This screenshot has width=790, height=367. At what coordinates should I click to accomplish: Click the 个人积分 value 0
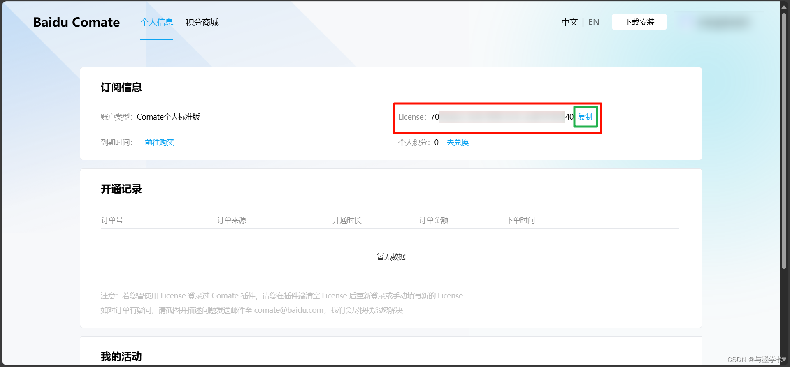(x=437, y=142)
